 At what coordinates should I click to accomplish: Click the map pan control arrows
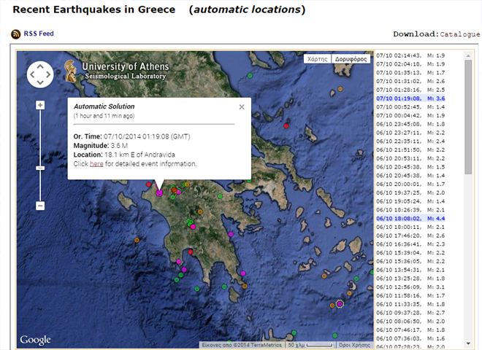[40, 74]
